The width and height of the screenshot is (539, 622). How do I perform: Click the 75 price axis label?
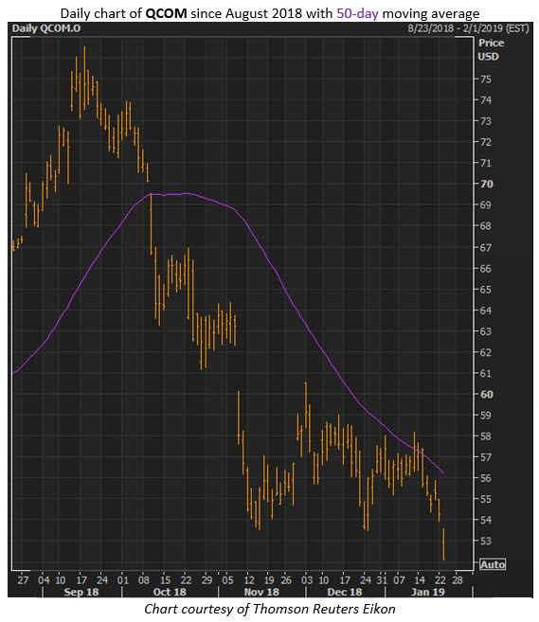pos(485,80)
